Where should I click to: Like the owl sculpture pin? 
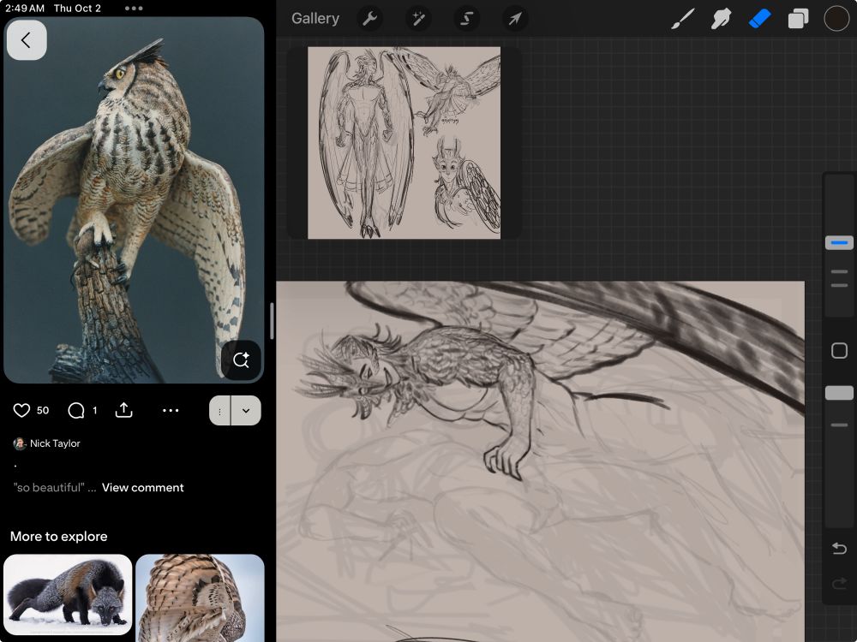point(21,410)
